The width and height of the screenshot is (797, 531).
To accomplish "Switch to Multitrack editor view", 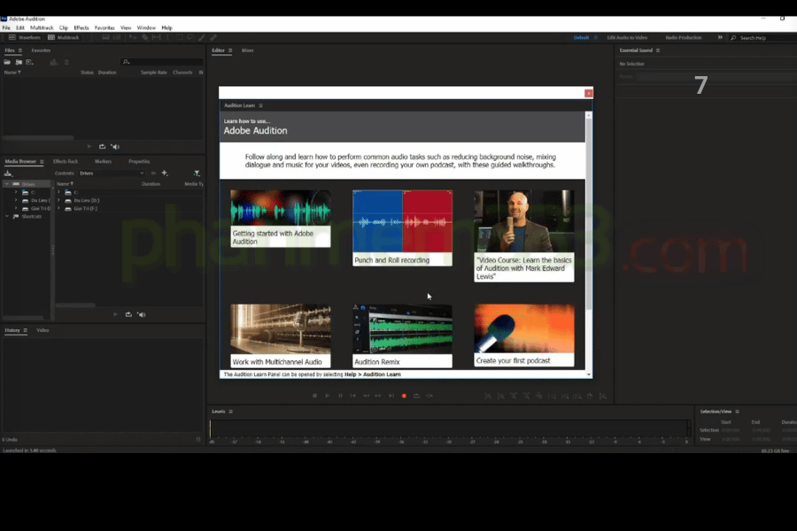I will (64, 38).
